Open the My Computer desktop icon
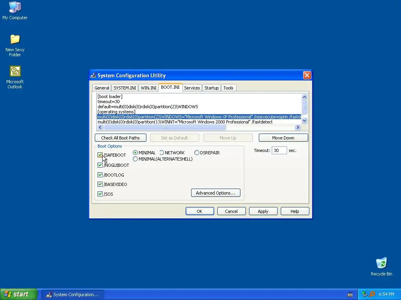Viewport: 401px width, 300px height. tap(15, 10)
